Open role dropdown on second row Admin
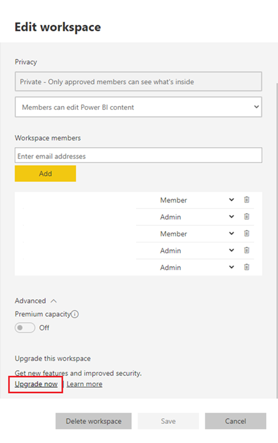Screen dimensions: 278x443 click(x=231, y=216)
